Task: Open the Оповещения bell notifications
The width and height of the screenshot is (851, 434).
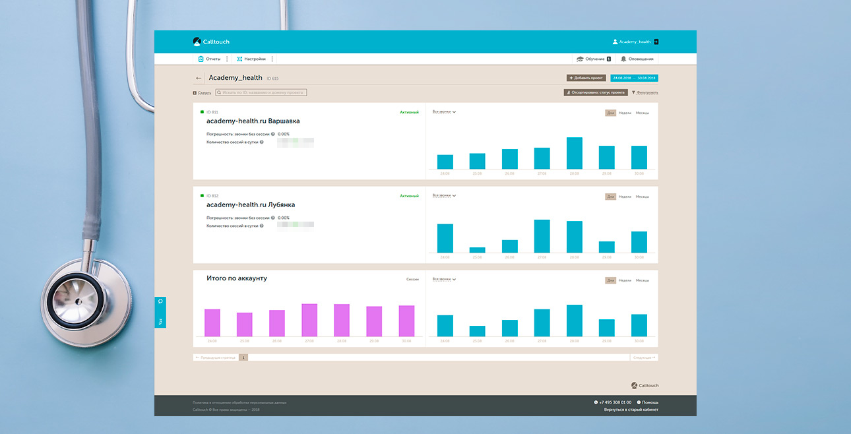Action: click(x=639, y=59)
